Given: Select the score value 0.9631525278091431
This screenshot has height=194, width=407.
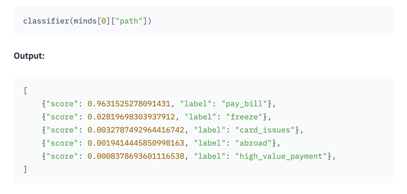Looking at the screenshot, I should pyautogui.click(x=129, y=104).
